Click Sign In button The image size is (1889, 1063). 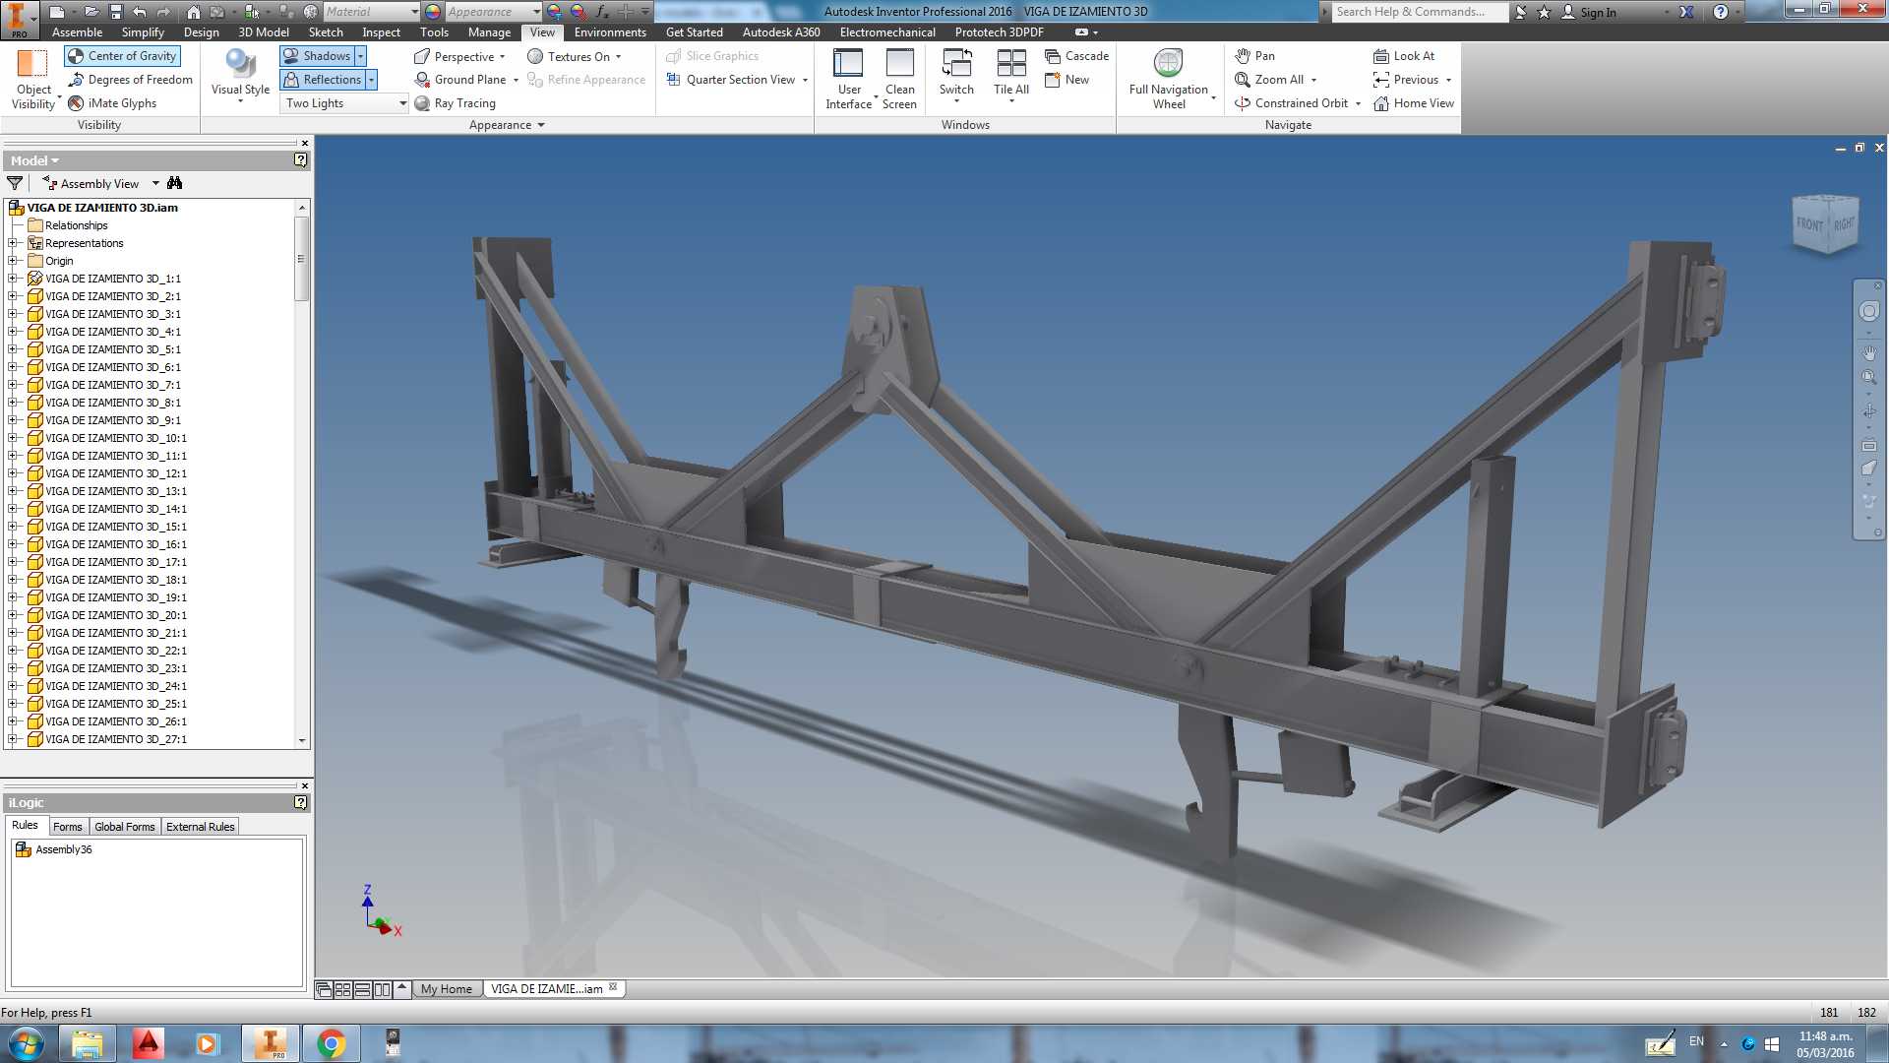click(1589, 12)
